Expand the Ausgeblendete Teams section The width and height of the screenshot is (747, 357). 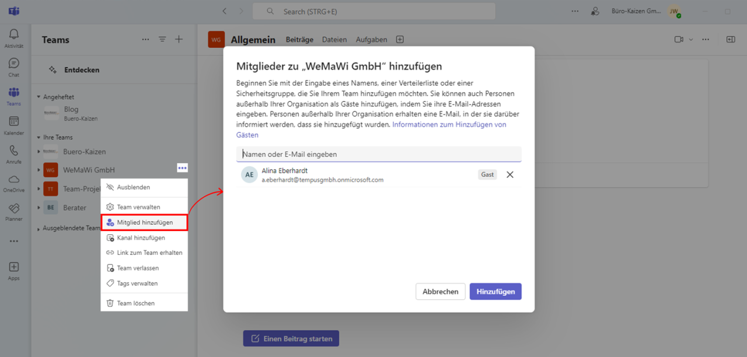[39, 229]
